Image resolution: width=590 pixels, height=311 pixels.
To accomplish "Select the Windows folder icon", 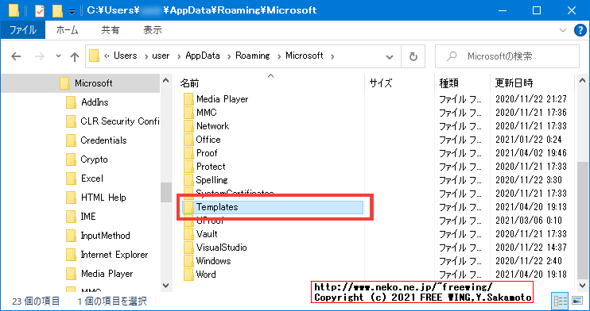I will click(x=188, y=262).
